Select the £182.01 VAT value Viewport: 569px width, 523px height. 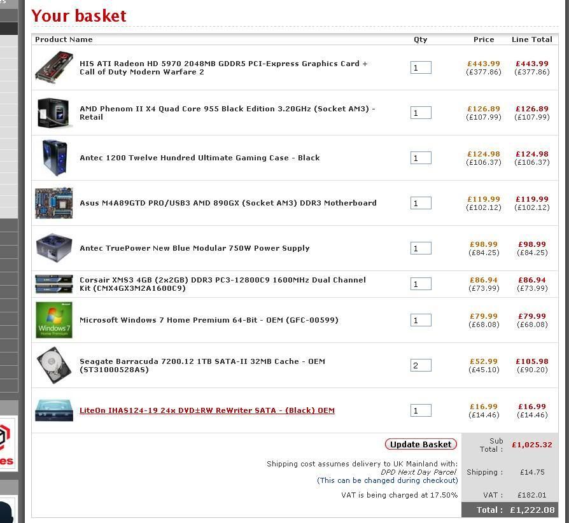531,495
